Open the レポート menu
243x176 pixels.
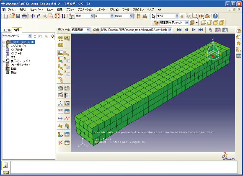[101, 10]
